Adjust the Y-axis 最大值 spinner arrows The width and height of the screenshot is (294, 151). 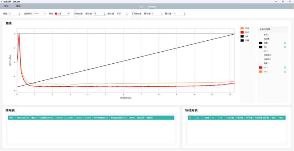127,14
